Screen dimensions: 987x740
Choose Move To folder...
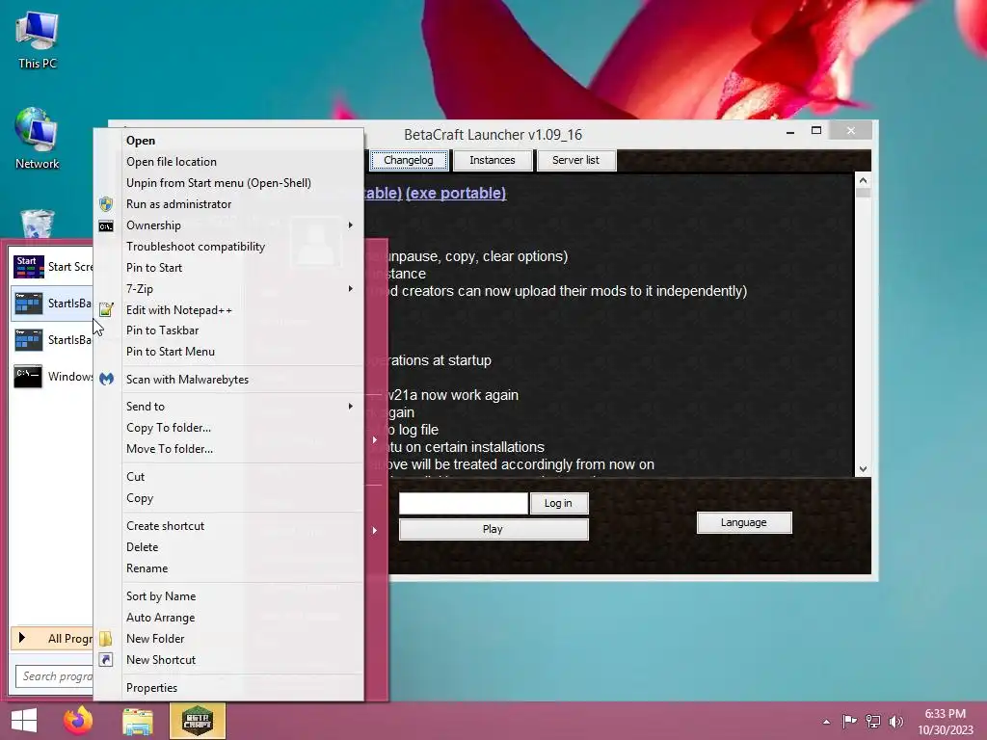[229, 449]
